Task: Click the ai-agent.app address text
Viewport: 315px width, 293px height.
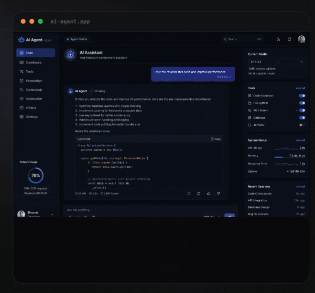Action: (70, 22)
